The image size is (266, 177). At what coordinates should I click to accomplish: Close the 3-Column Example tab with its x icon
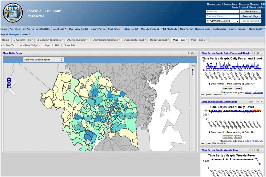(x=63, y=40)
